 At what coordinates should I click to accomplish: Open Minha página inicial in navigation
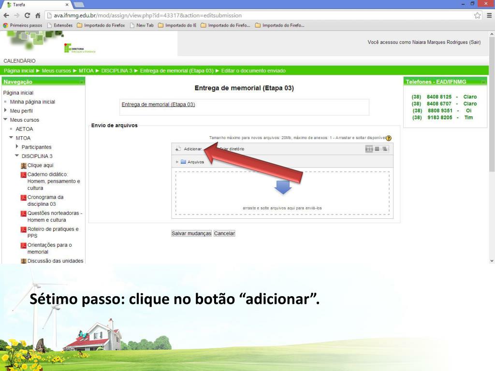point(32,102)
